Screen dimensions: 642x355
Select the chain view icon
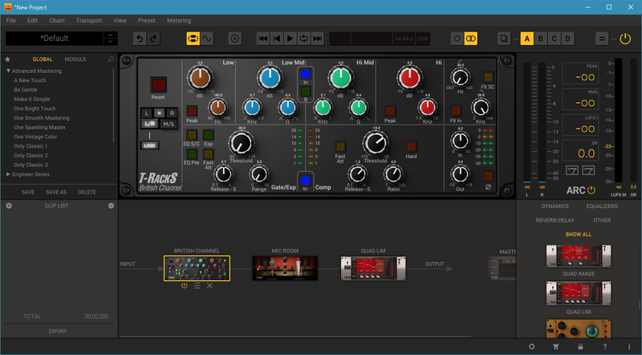[x=193, y=39]
